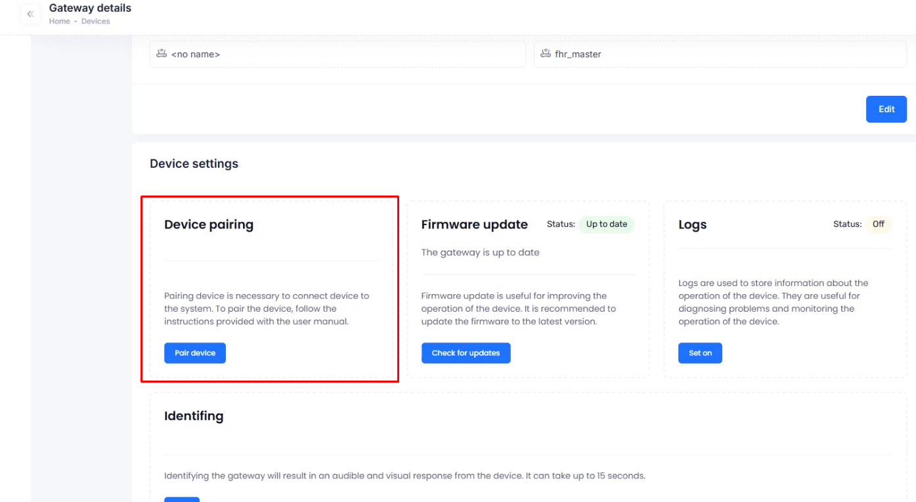916x502 pixels.
Task: Select the Identifing section title
Action: [x=194, y=416]
